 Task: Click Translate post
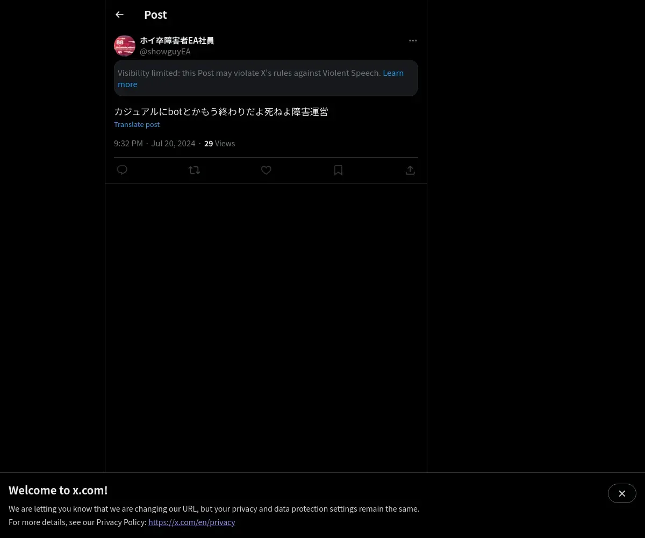tap(137, 124)
